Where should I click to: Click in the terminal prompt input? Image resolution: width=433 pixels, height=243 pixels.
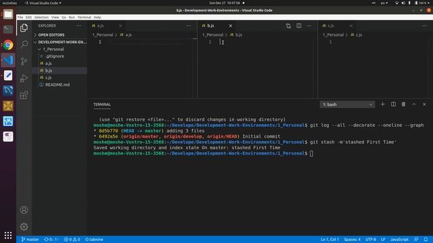[x=311, y=153]
